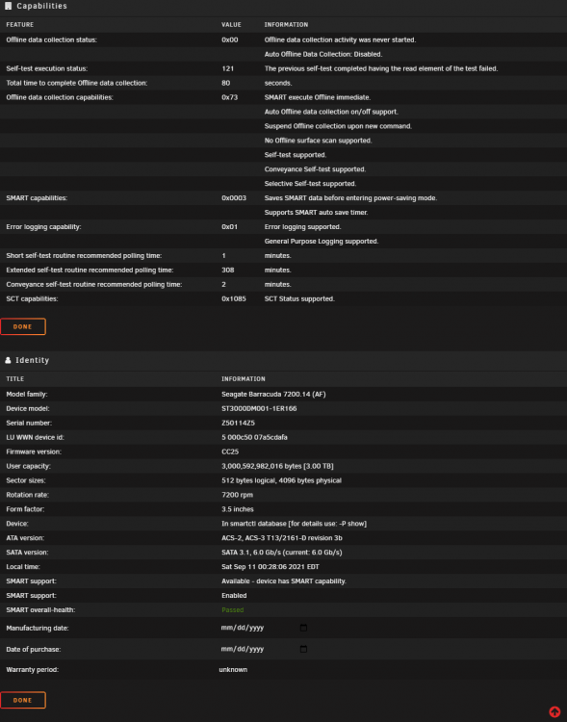Collapse the Identity section title
567x722 pixels.
[x=32, y=360]
